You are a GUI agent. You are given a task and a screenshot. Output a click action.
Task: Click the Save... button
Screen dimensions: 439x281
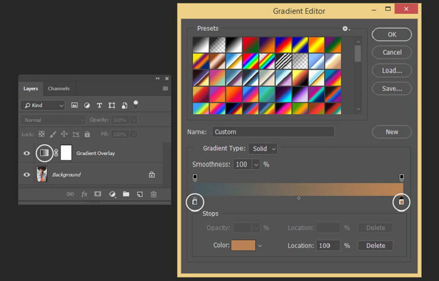click(x=391, y=89)
